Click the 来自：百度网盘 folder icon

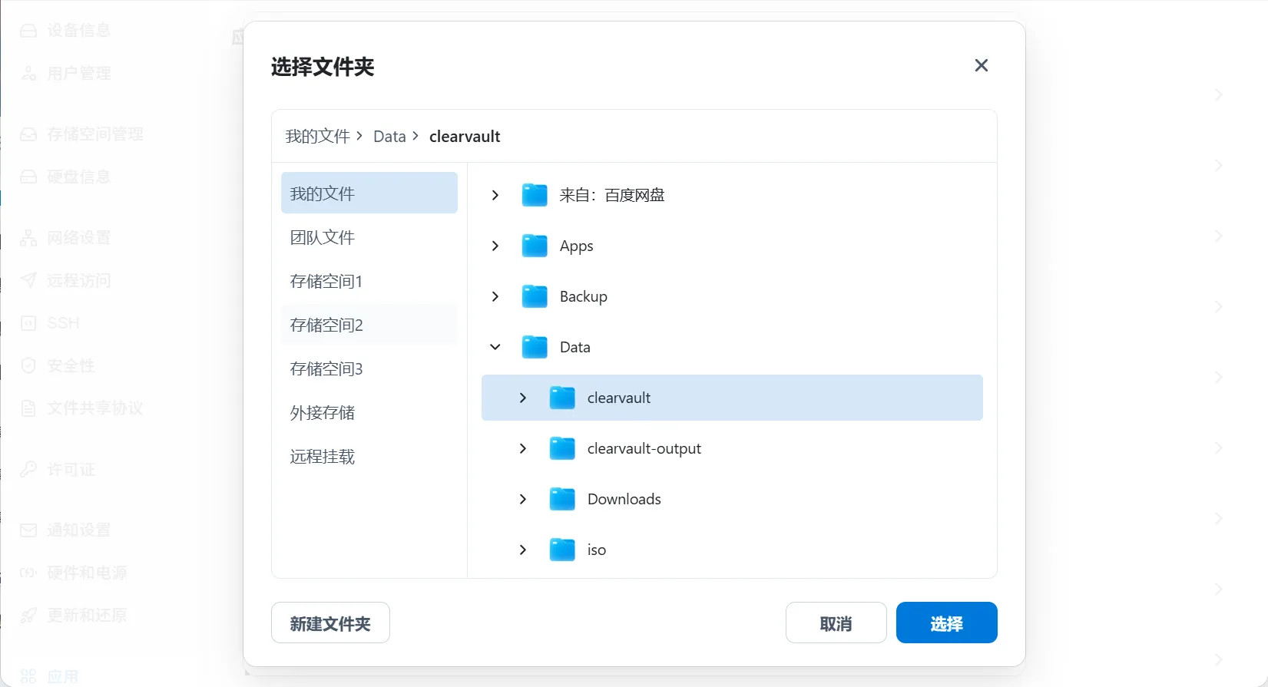tap(535, 195)
